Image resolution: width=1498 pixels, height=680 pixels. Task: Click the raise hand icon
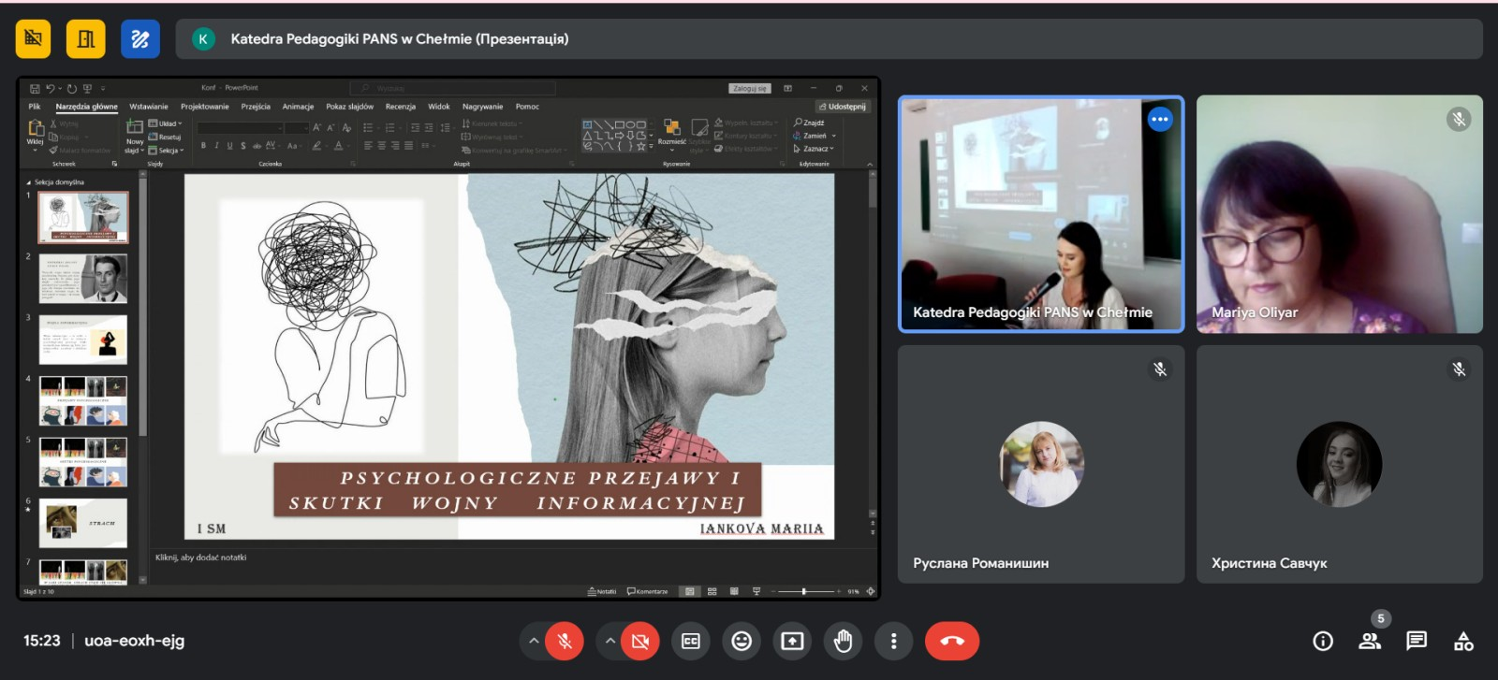point(843,641)
